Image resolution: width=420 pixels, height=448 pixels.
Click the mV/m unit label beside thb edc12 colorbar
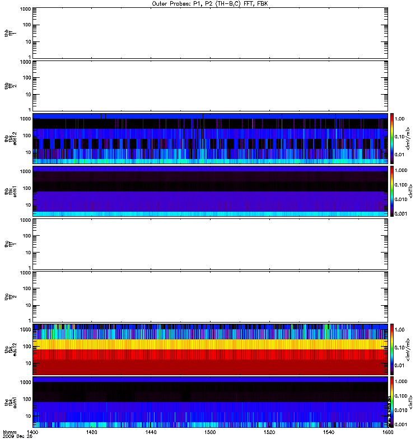[x=408, y=138]
